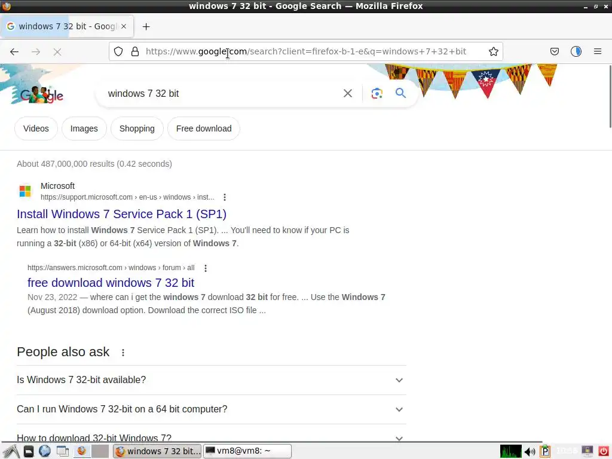
Task: Click the first workspace in taskbar pager
Action: [81, 451]
